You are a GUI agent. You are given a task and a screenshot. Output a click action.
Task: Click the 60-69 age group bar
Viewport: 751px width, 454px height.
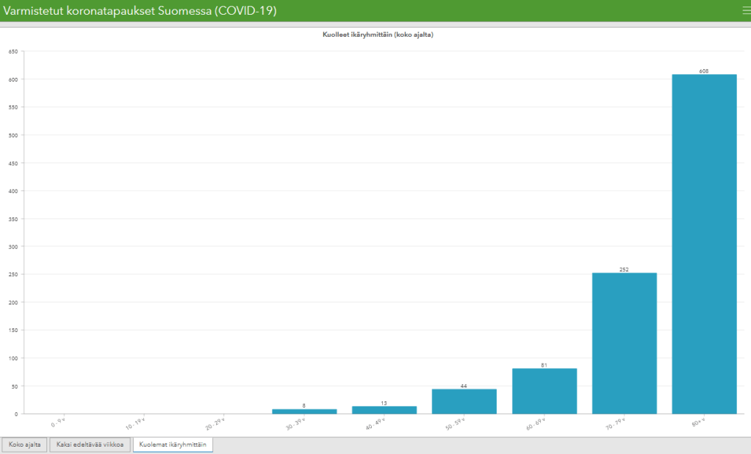click(544, 391)
